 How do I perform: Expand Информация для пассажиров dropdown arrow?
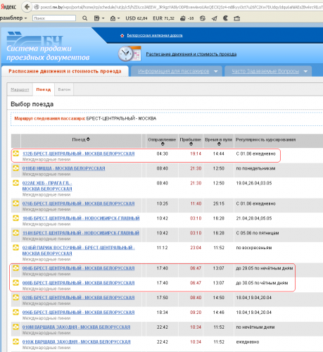(216, 71)
